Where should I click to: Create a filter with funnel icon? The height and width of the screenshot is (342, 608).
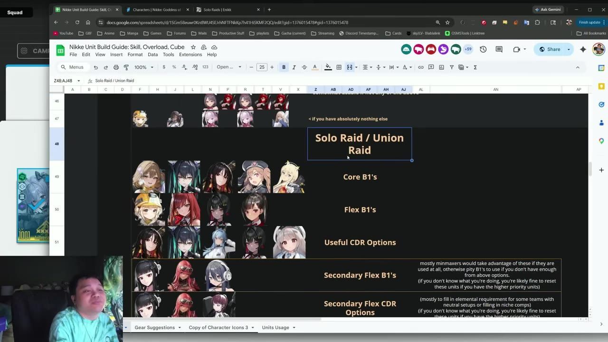(452, 67)
